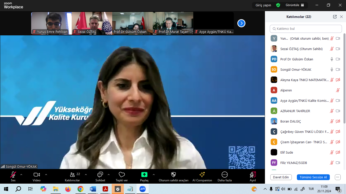Open Oturum sahibi araçları host tools
The width and height of the screenshot is (346, 194).
point(174,177)
